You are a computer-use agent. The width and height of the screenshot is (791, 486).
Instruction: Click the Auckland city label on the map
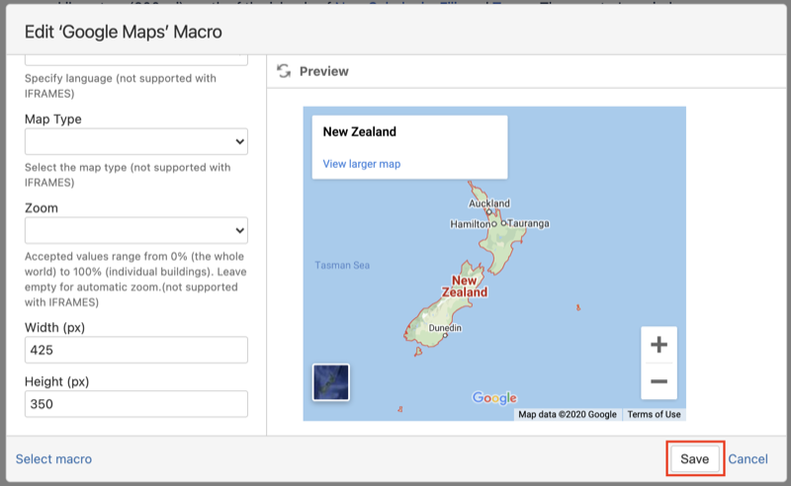pos(489,204)
